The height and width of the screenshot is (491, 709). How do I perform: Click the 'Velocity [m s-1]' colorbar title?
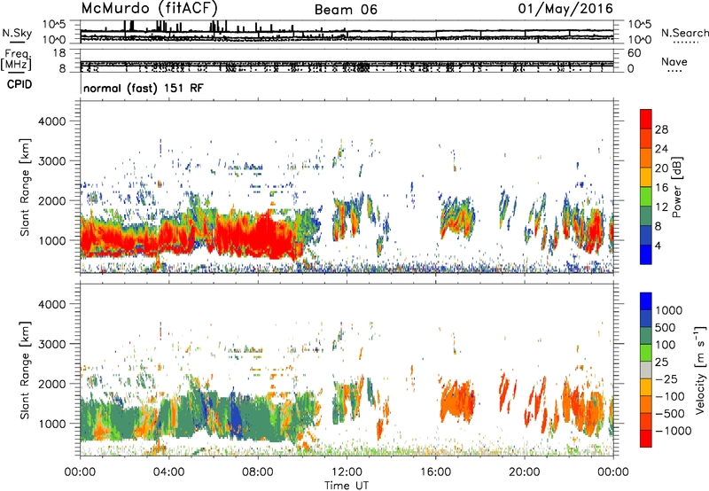coord(700,370)
